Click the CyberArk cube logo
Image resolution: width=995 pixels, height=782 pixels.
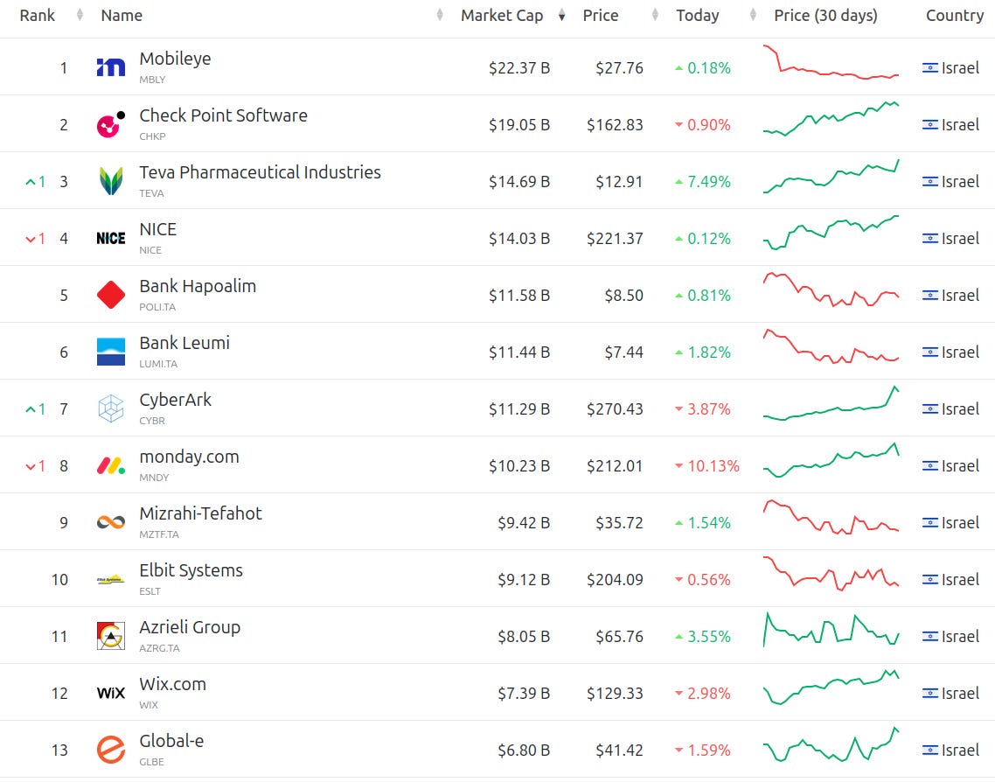(x=110, y=408)
